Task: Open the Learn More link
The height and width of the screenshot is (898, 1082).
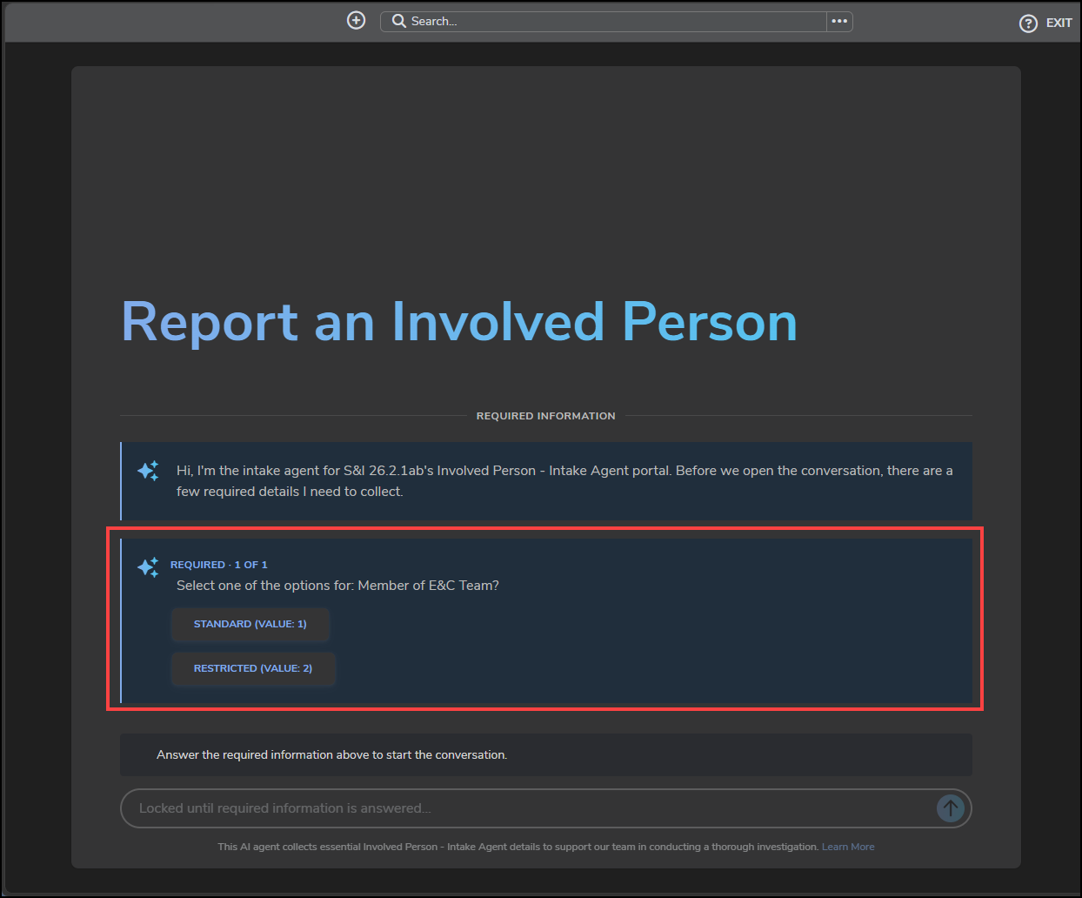Action: click(848, 847)
